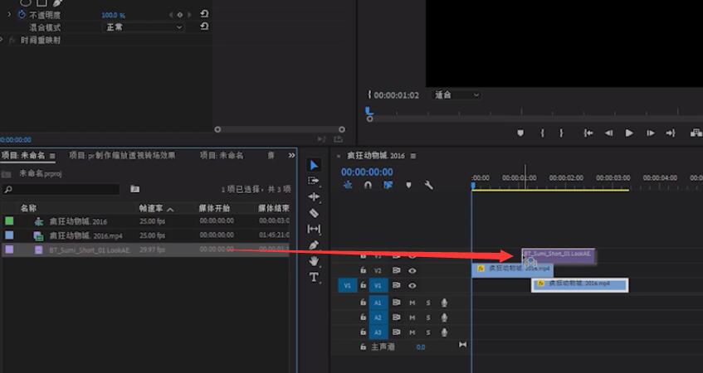Open program monitor zoom level dropdown
The image size is (703, 373).
pyautogui.click(x=456, y=95)
